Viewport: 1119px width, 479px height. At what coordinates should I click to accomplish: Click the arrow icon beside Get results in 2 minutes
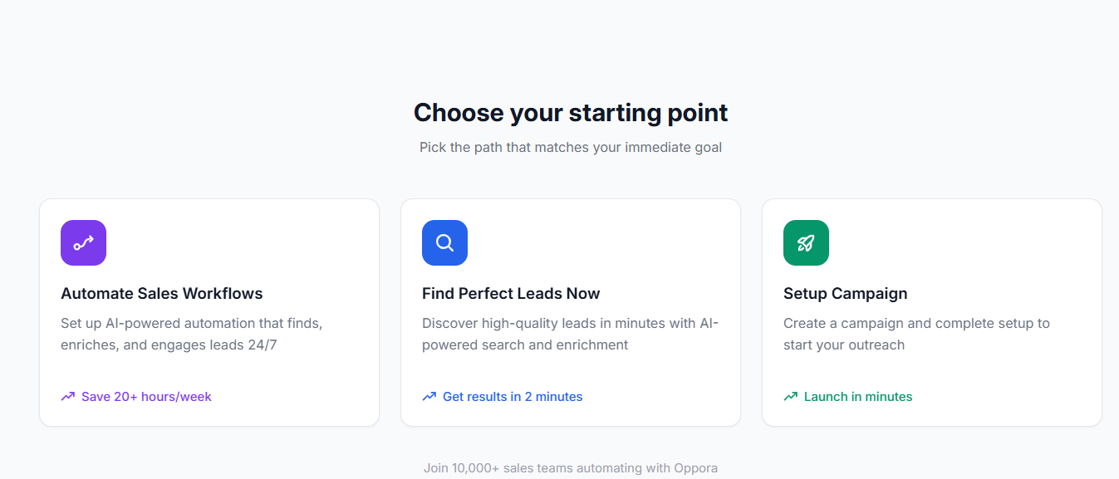click(x=429, y=396)
